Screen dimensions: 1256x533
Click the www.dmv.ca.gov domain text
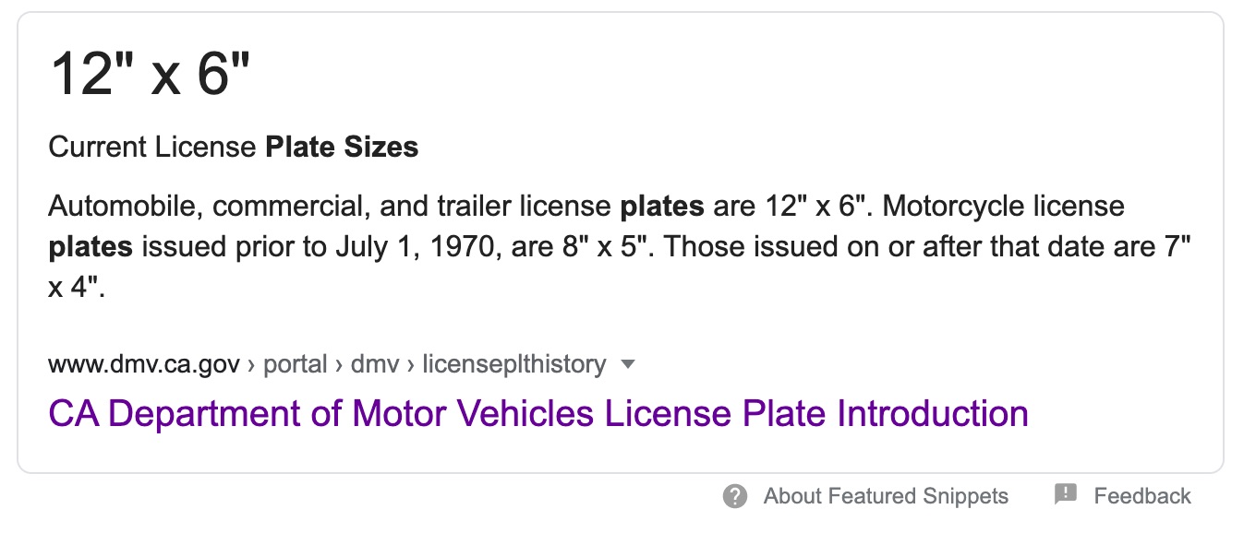click(x=143, y=364)
